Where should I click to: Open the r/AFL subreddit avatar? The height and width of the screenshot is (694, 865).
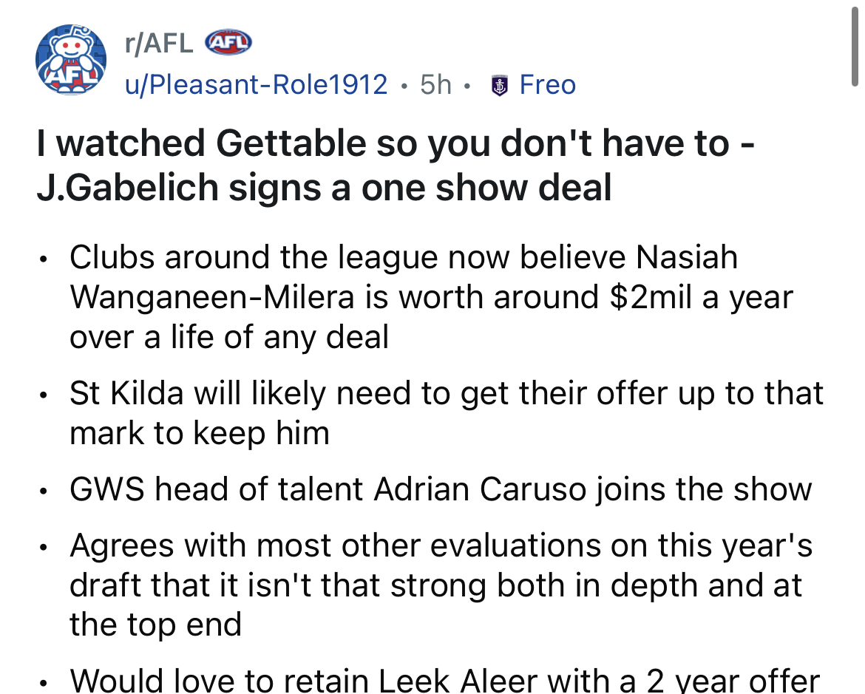pyautogui.click(x=71, y=60)
